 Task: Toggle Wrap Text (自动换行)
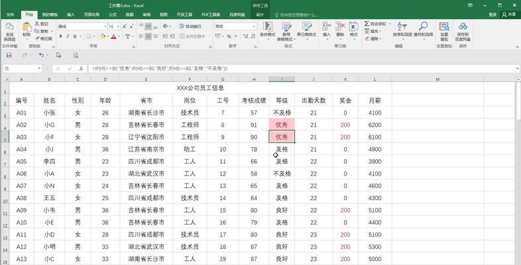(x=190, y=26)
